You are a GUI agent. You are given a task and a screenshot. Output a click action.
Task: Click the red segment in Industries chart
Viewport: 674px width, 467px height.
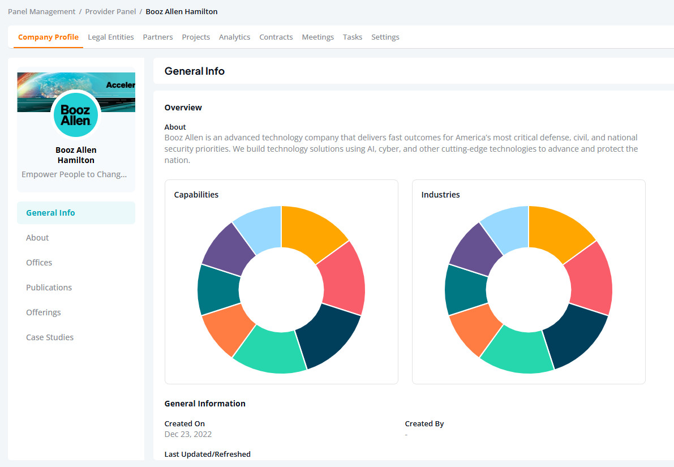(x=590, y=279)
